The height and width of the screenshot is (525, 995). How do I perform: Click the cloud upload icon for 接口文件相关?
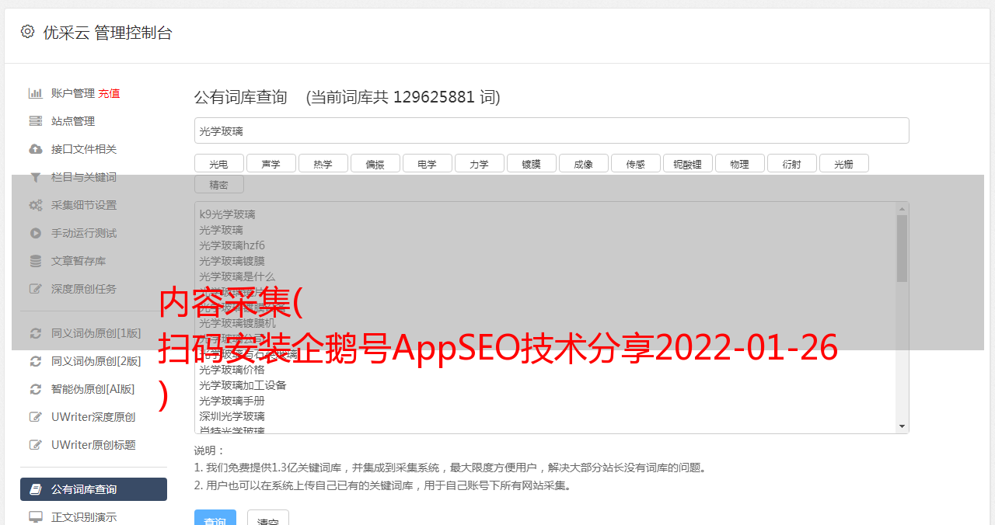(35, 149)
